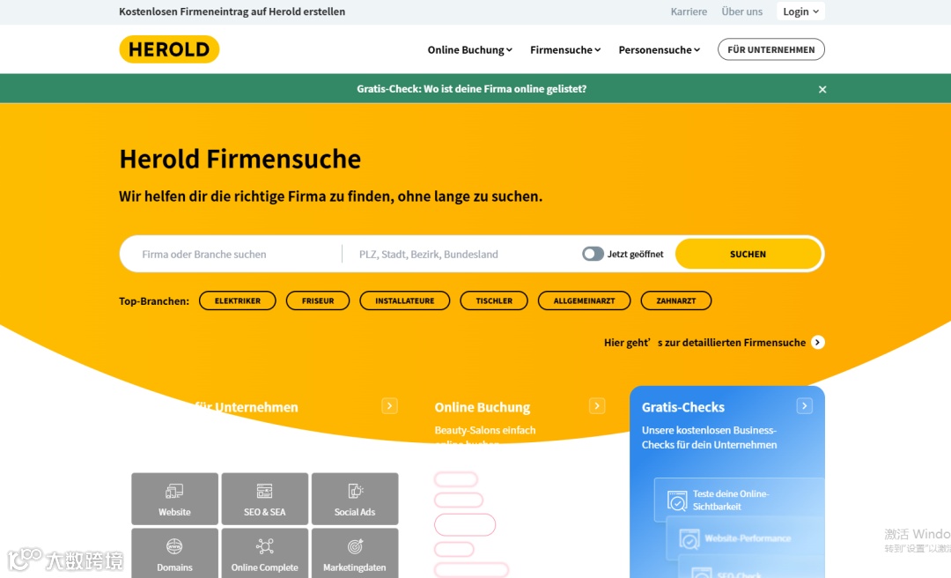951x578 pixels.
Task: Click the Teste deine Online-Sichtbarkeit icon
Action: (677, 500)
